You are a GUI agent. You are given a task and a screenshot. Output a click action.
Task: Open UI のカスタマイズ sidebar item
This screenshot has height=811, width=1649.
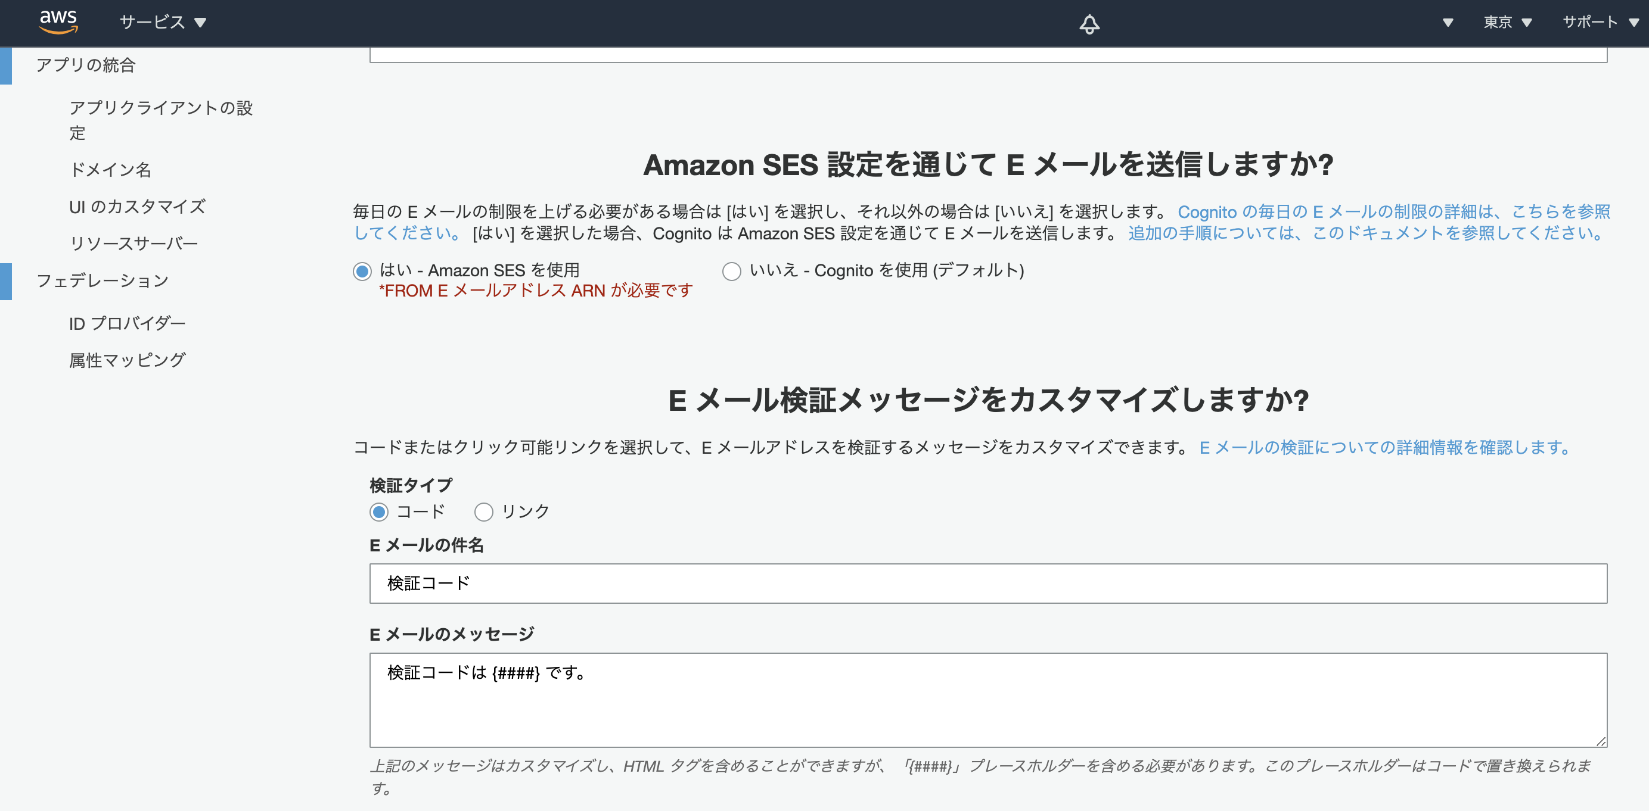pyautogui.click(x=137, y=207)
